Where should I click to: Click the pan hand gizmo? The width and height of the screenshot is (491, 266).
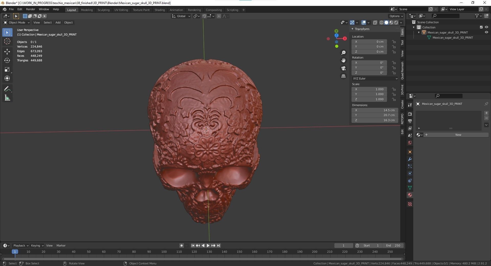click(x=343, y=60)
